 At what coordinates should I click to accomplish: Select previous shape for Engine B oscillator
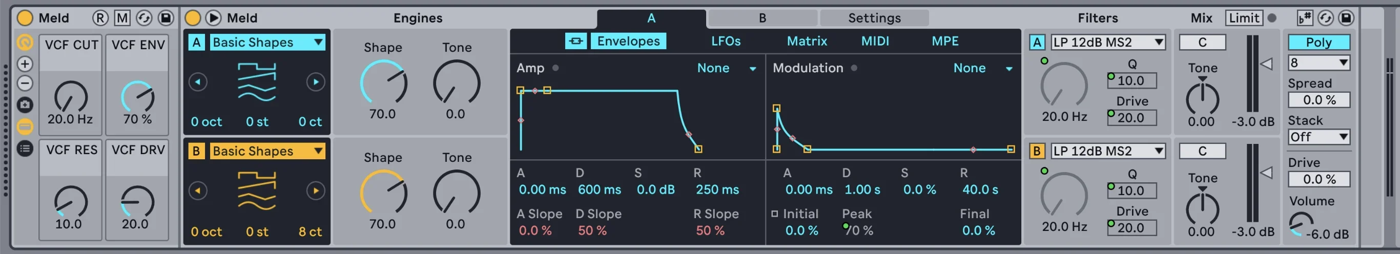click(198, 190)
